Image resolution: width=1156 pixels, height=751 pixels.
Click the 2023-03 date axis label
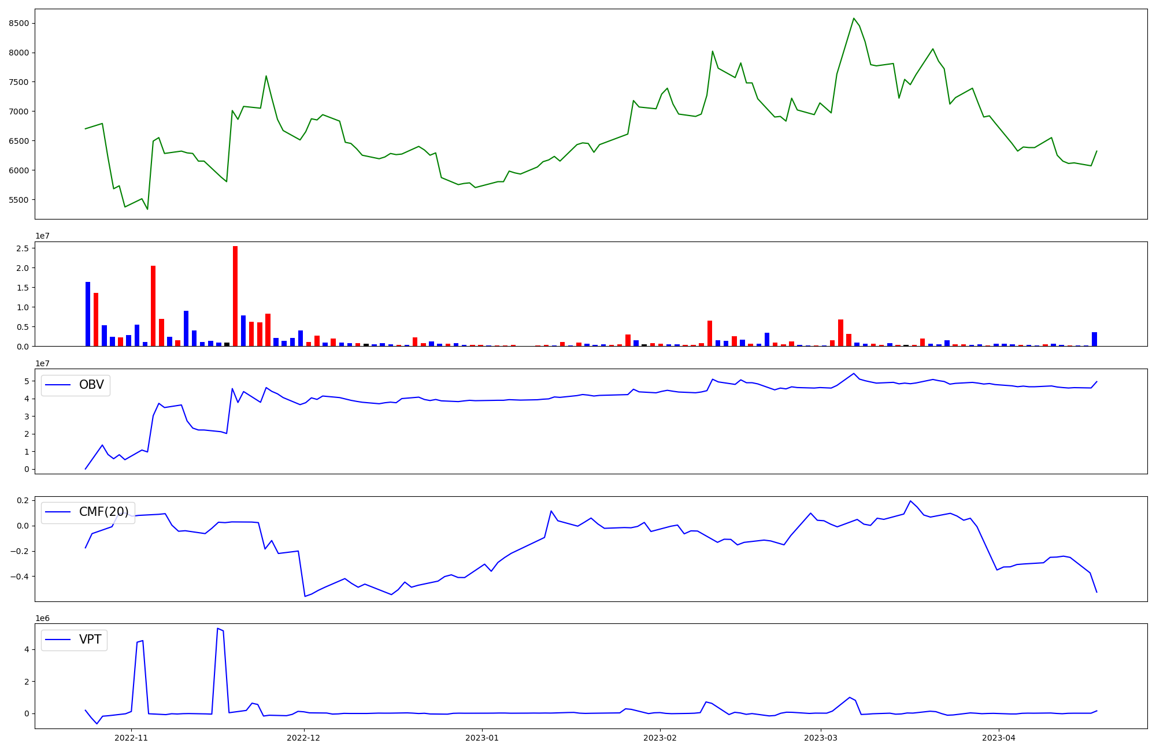[821, 738]
